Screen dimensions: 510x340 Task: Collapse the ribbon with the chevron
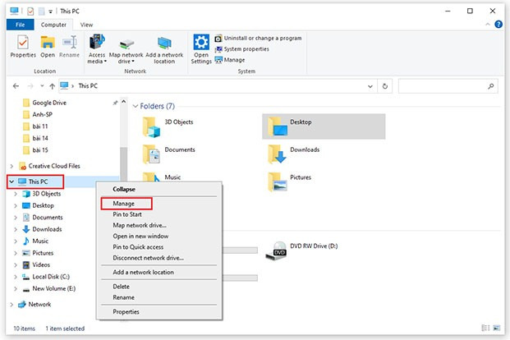[x=488, y=25]
